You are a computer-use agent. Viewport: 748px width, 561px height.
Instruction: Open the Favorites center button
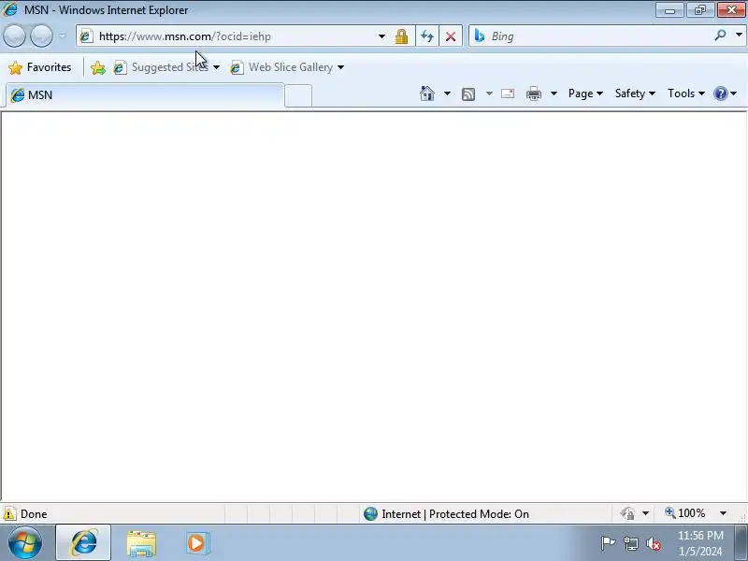tap(40, 67)
